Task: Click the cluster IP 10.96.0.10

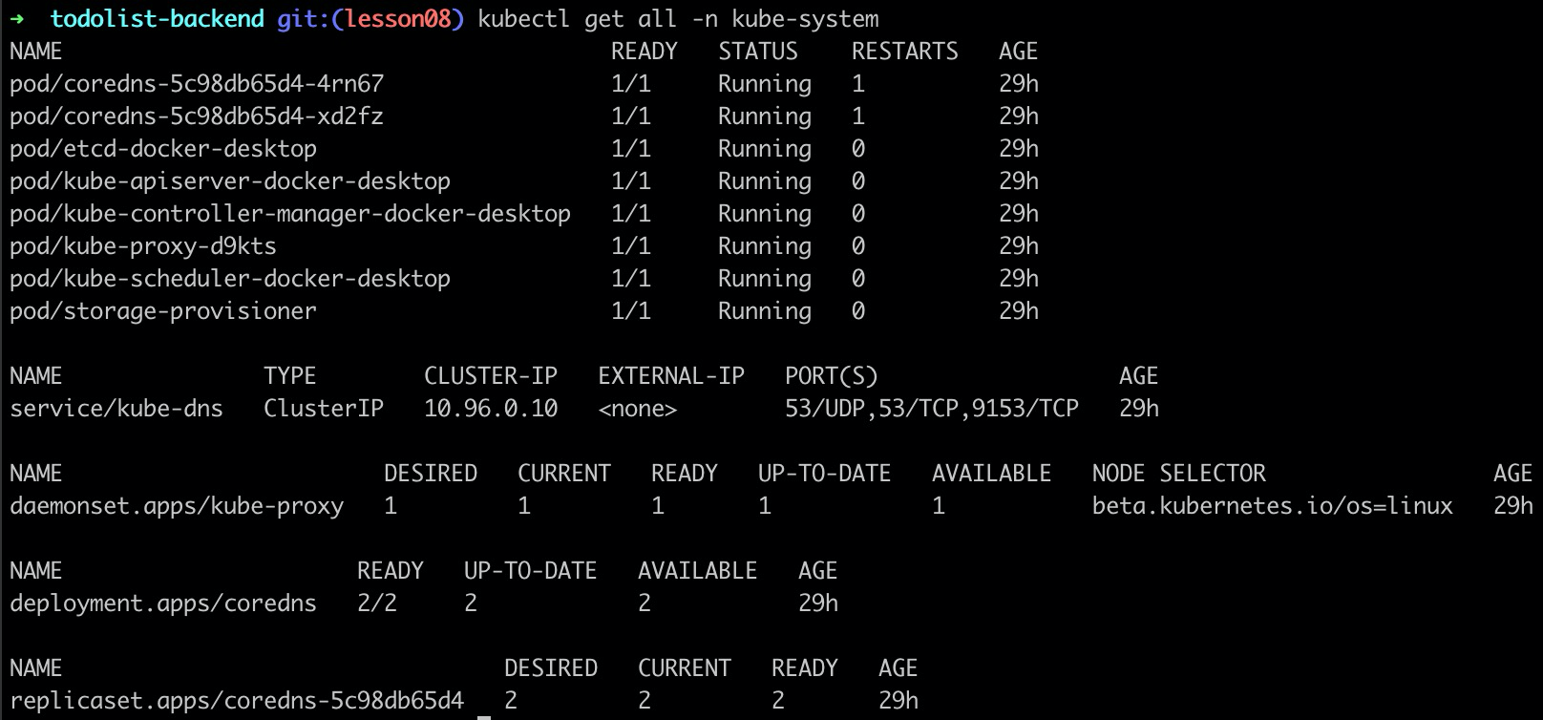Action: 491,409
